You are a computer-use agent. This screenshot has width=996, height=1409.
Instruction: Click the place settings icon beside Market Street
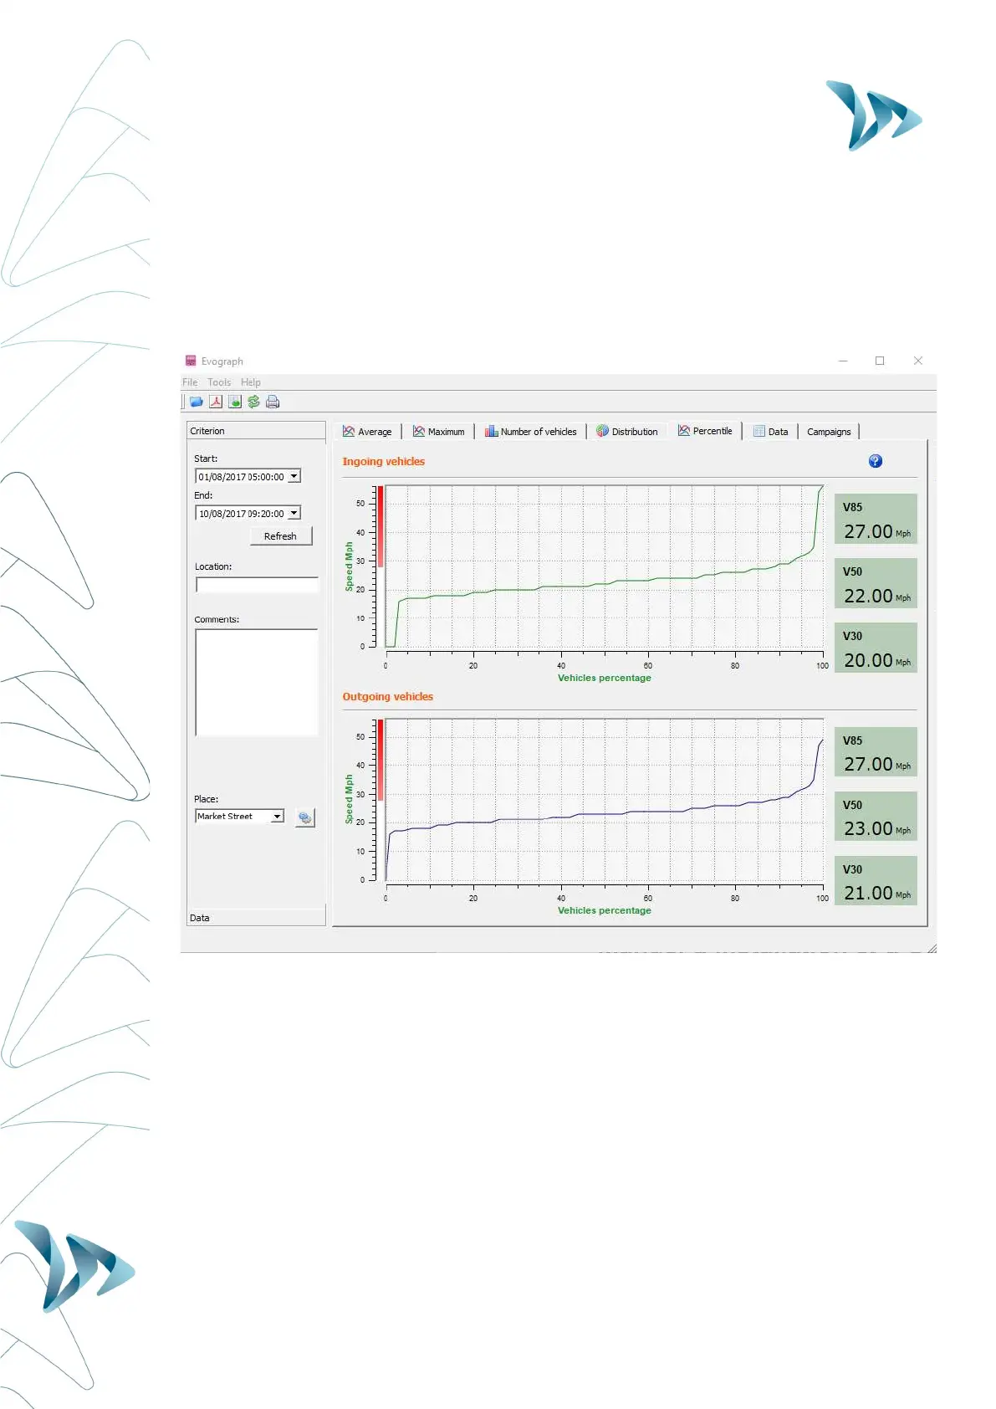tap(305, 817)
